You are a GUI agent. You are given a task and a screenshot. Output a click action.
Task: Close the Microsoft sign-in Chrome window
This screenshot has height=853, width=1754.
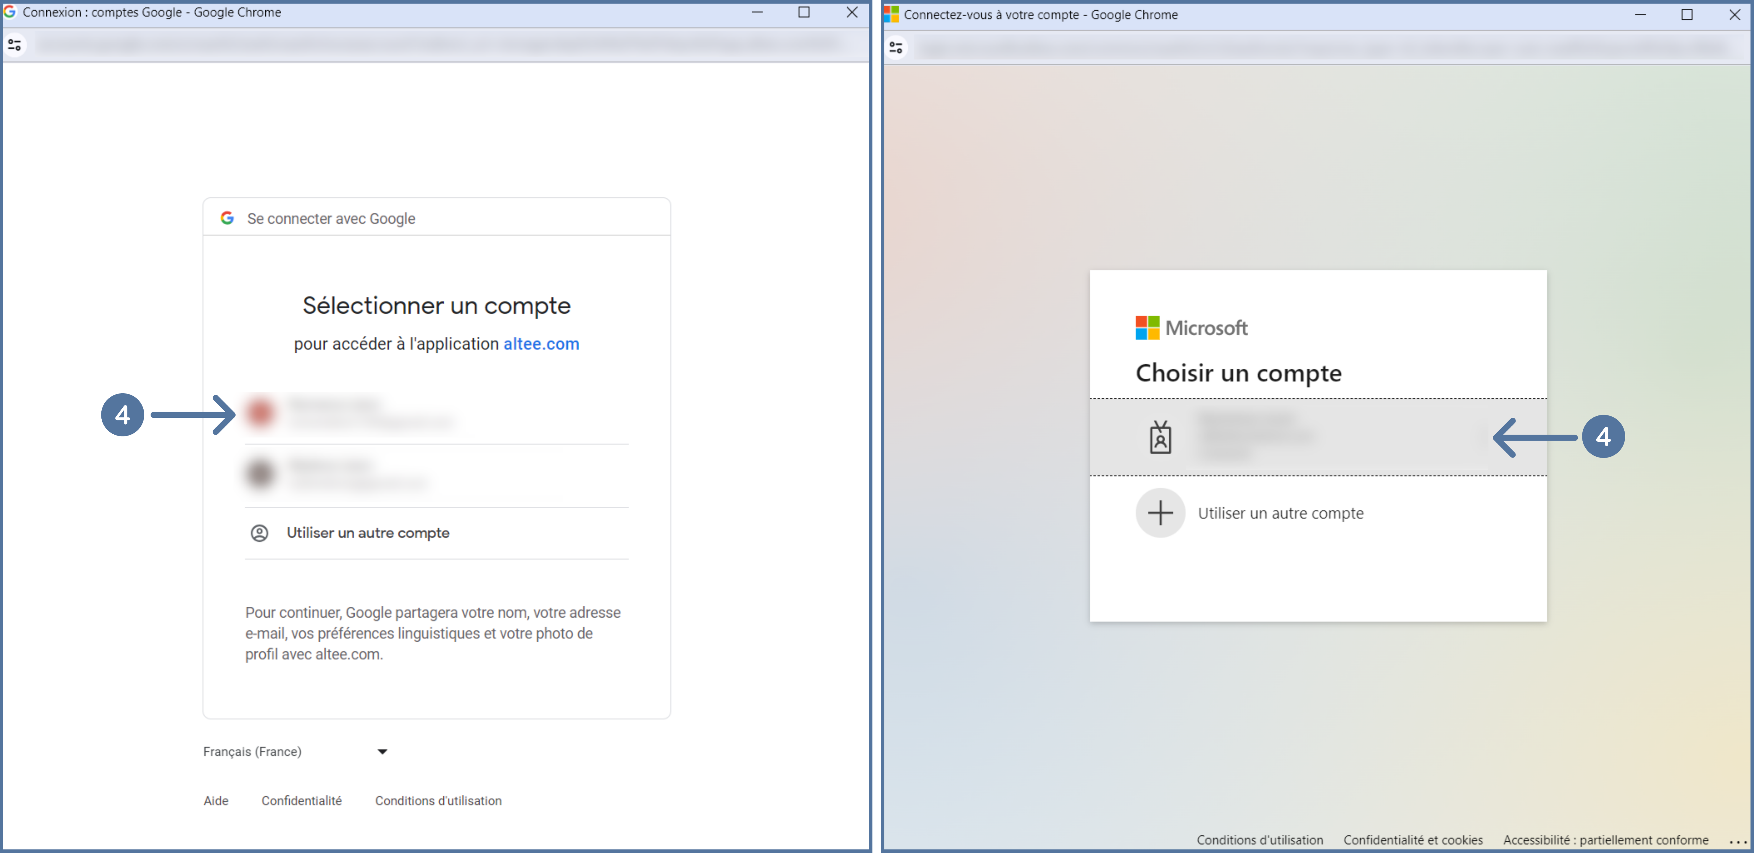(1735, 14)
